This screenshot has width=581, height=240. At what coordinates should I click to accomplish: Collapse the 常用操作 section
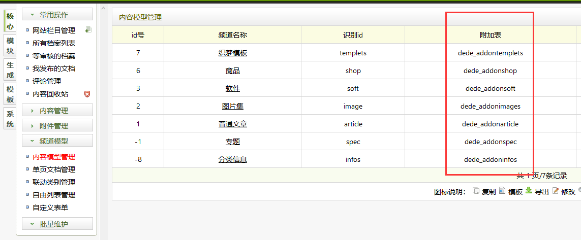pos(57,15)
